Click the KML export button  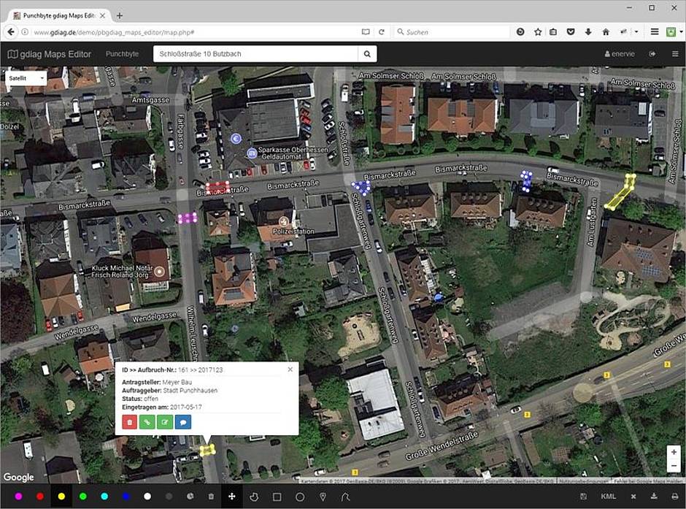click(x=607, y=497)
